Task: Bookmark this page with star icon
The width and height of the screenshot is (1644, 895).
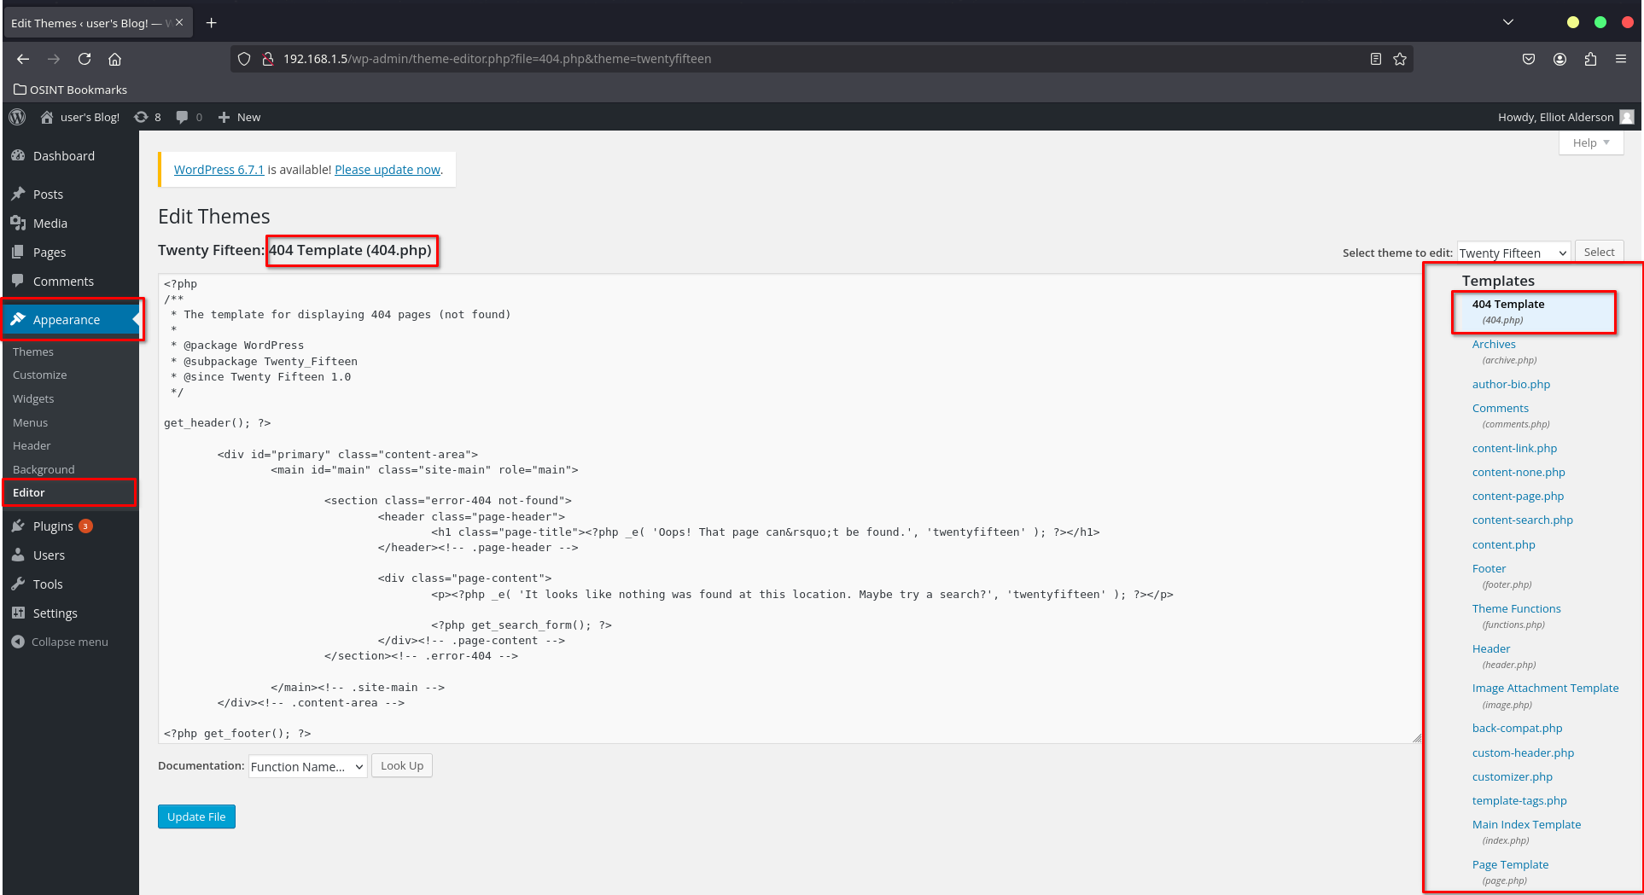Action: (1400, 59)
